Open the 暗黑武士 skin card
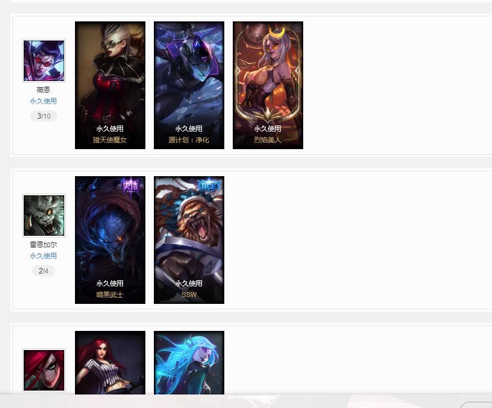The image size is (492, 408). (x=110, y=240)
